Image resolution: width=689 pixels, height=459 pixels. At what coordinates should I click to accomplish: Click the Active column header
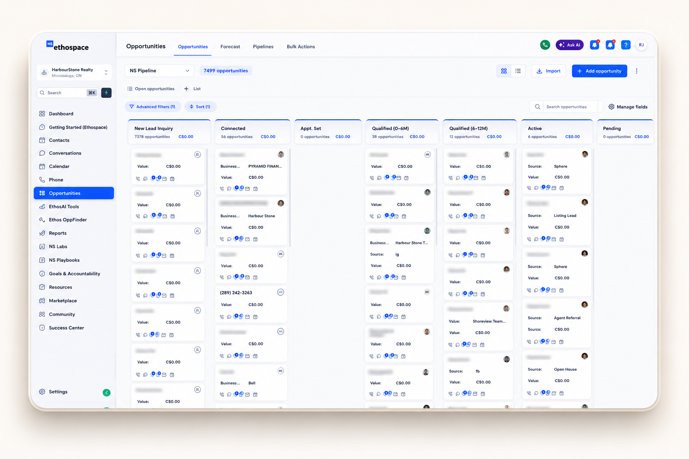[557, 132]
